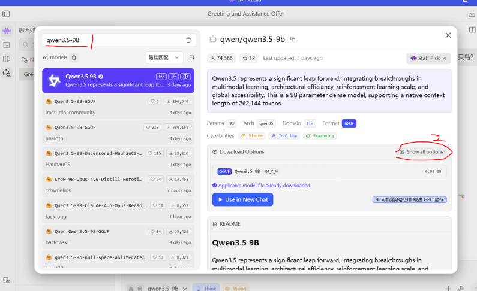This screenshot has height=291, width=477.
Task: Click the Tool Use capability tag
Action: click(284, 136)
